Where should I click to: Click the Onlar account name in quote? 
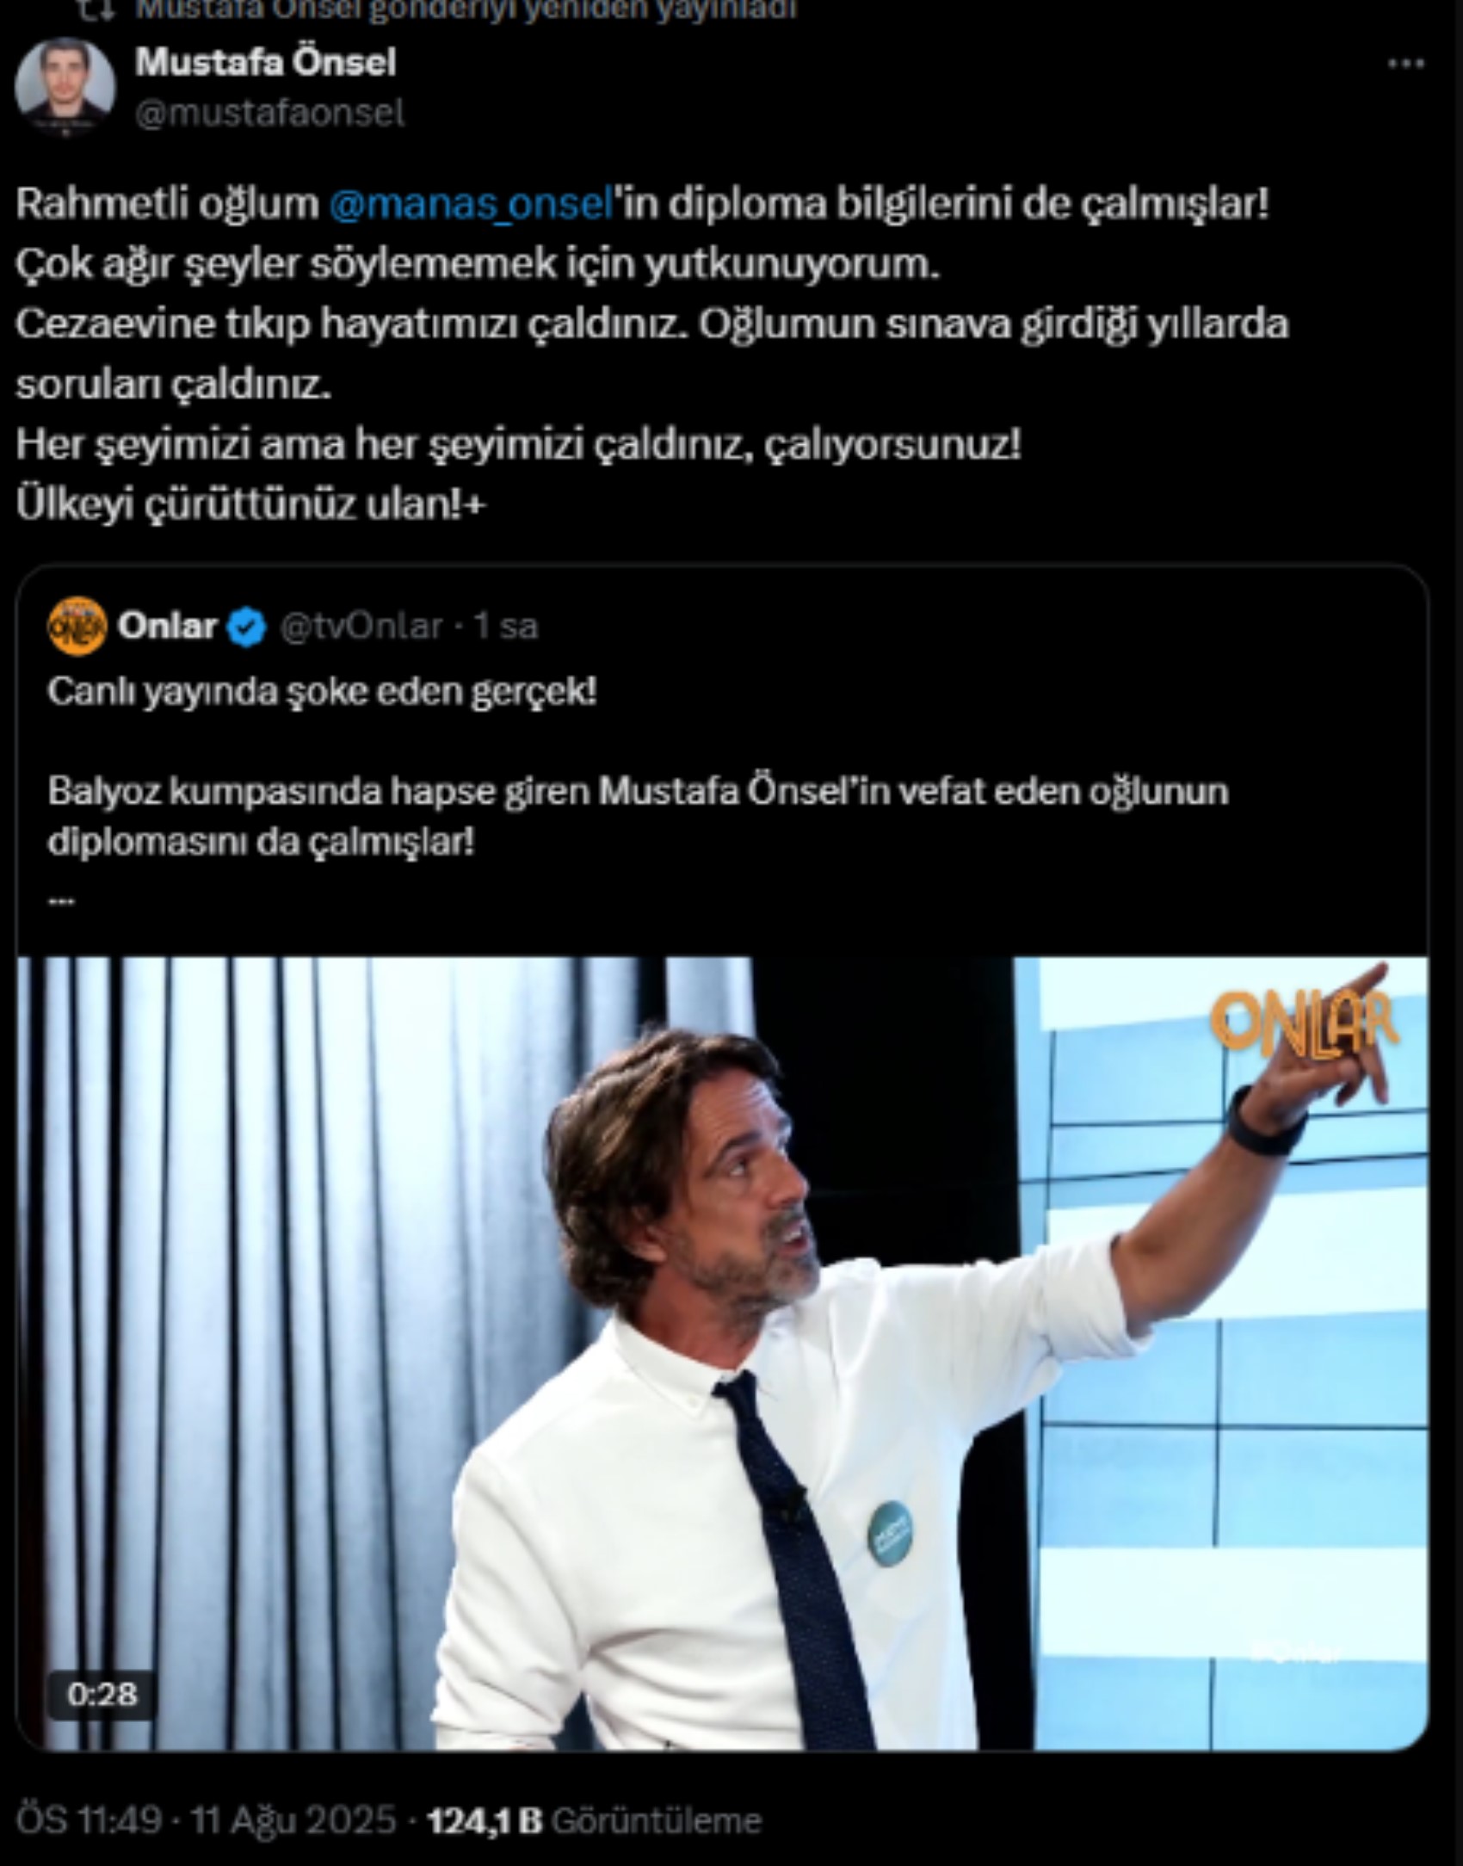[168, 626]
